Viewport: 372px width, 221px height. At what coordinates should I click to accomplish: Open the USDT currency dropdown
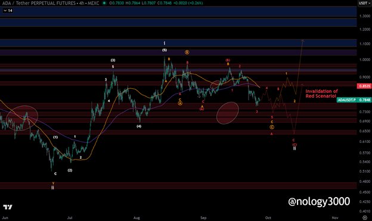[x=364, y=3]
